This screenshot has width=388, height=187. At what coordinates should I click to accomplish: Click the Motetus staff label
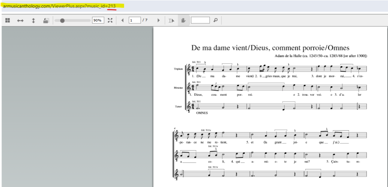[x=178, y=87]
